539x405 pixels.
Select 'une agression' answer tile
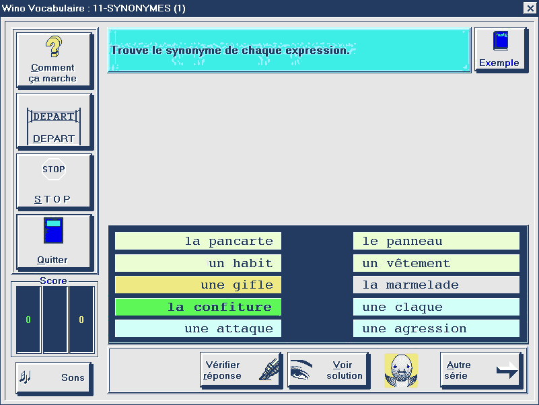click(x=436, y=328)
